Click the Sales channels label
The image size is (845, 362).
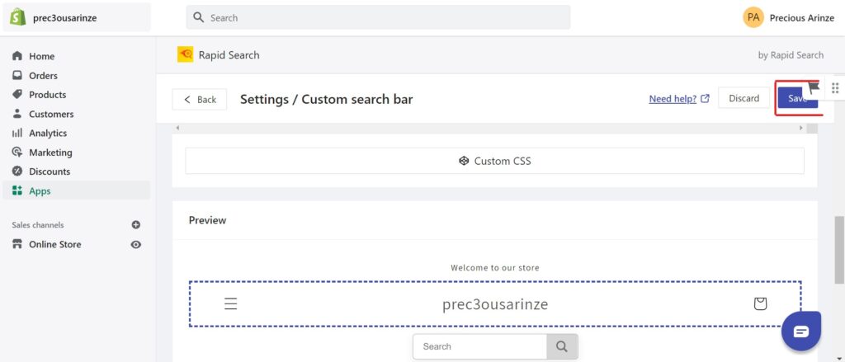click(x=38, y=225)
